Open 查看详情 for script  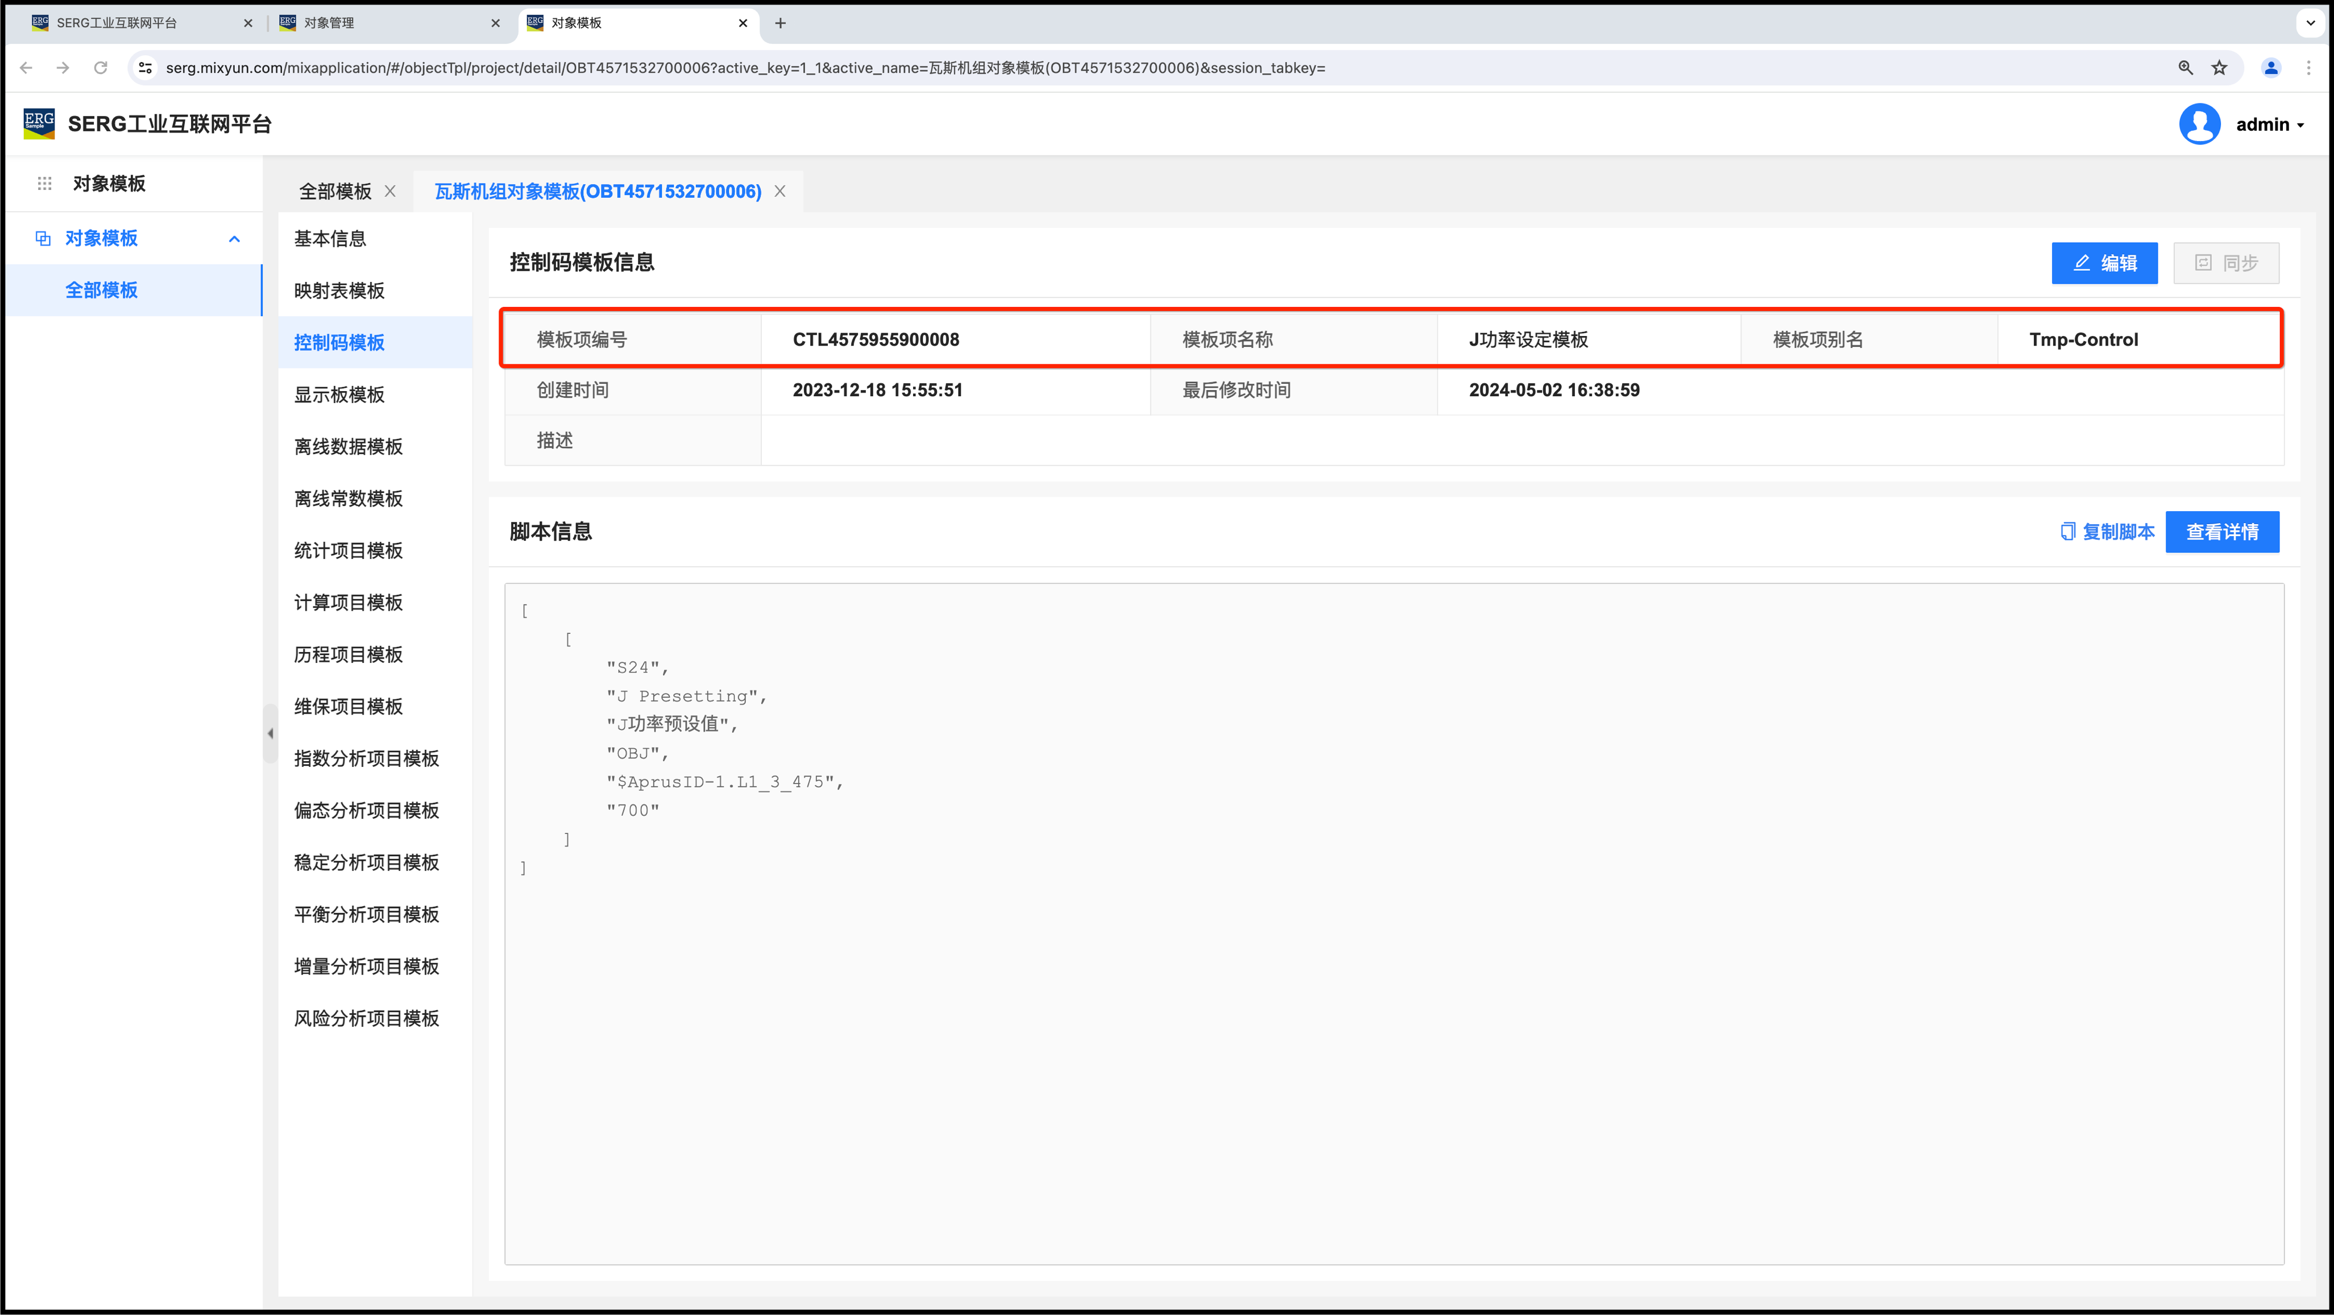[x=2221, y=532]
